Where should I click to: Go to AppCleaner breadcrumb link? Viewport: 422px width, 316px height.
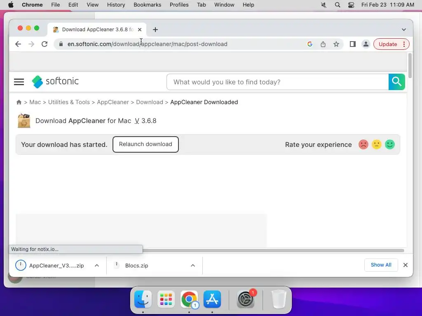click(x=113, y=102)
